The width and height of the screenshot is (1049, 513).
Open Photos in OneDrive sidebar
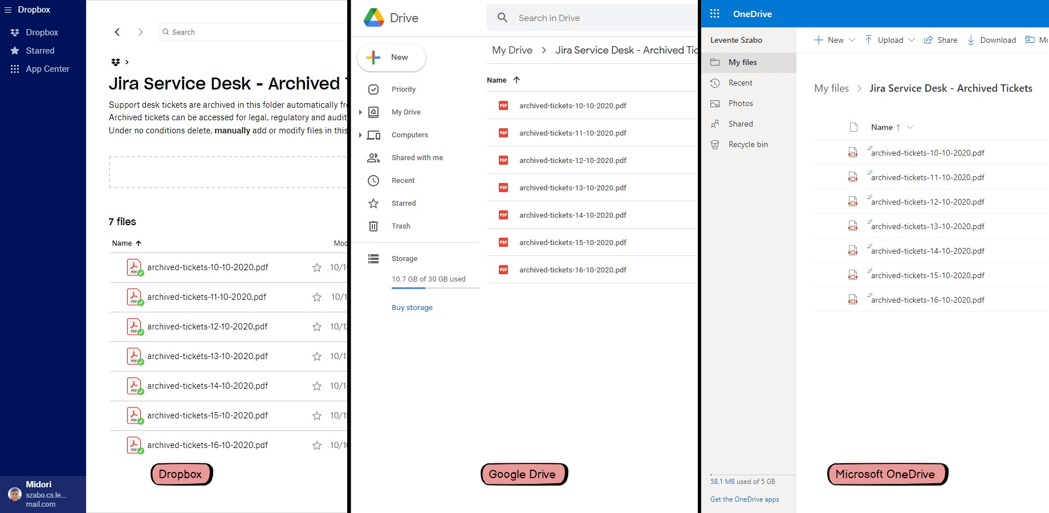[x=742, y=103]
